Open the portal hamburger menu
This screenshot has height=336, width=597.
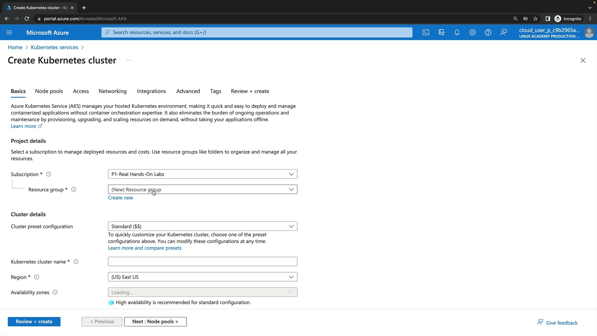tap(9, 32)
